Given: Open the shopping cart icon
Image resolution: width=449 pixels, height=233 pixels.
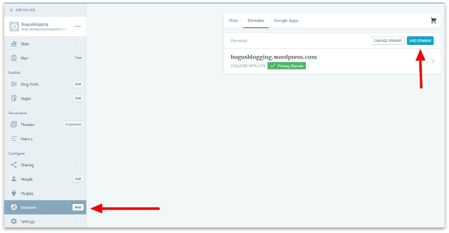Looking at the screenshot, I should click(x=433, y=20).
